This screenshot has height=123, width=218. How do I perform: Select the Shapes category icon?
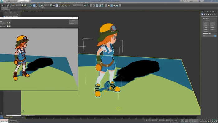click(204, 14)
